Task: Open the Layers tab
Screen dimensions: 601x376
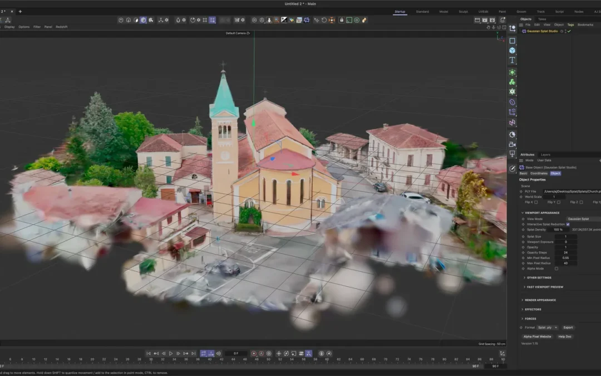Action: tap(545, 155)
